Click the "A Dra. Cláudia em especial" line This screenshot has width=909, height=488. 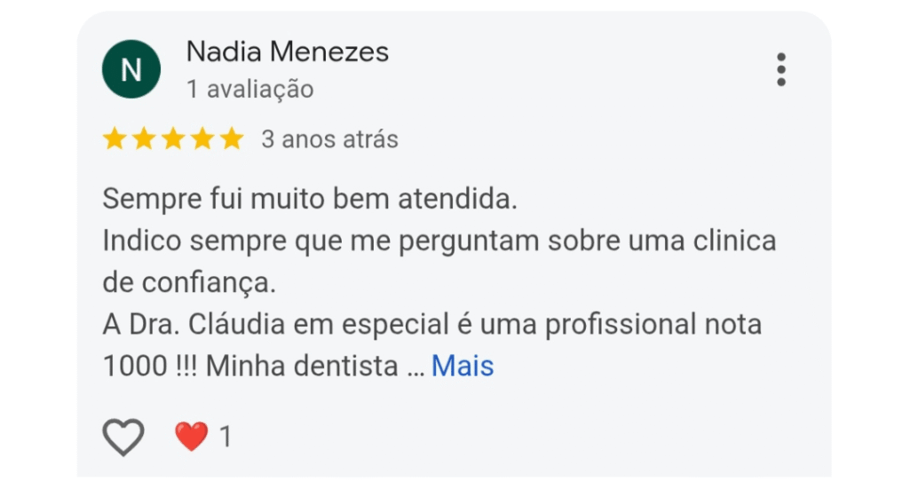tap(432, 324)
